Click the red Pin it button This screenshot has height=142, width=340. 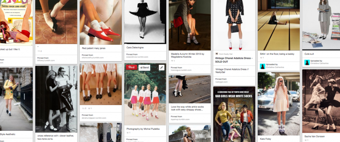pyautogui.click(x=131, y=68)
